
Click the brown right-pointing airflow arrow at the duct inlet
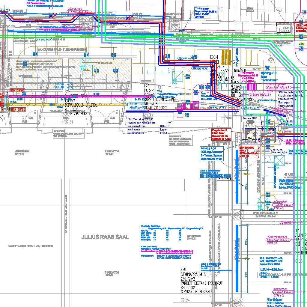click(87, 71)
